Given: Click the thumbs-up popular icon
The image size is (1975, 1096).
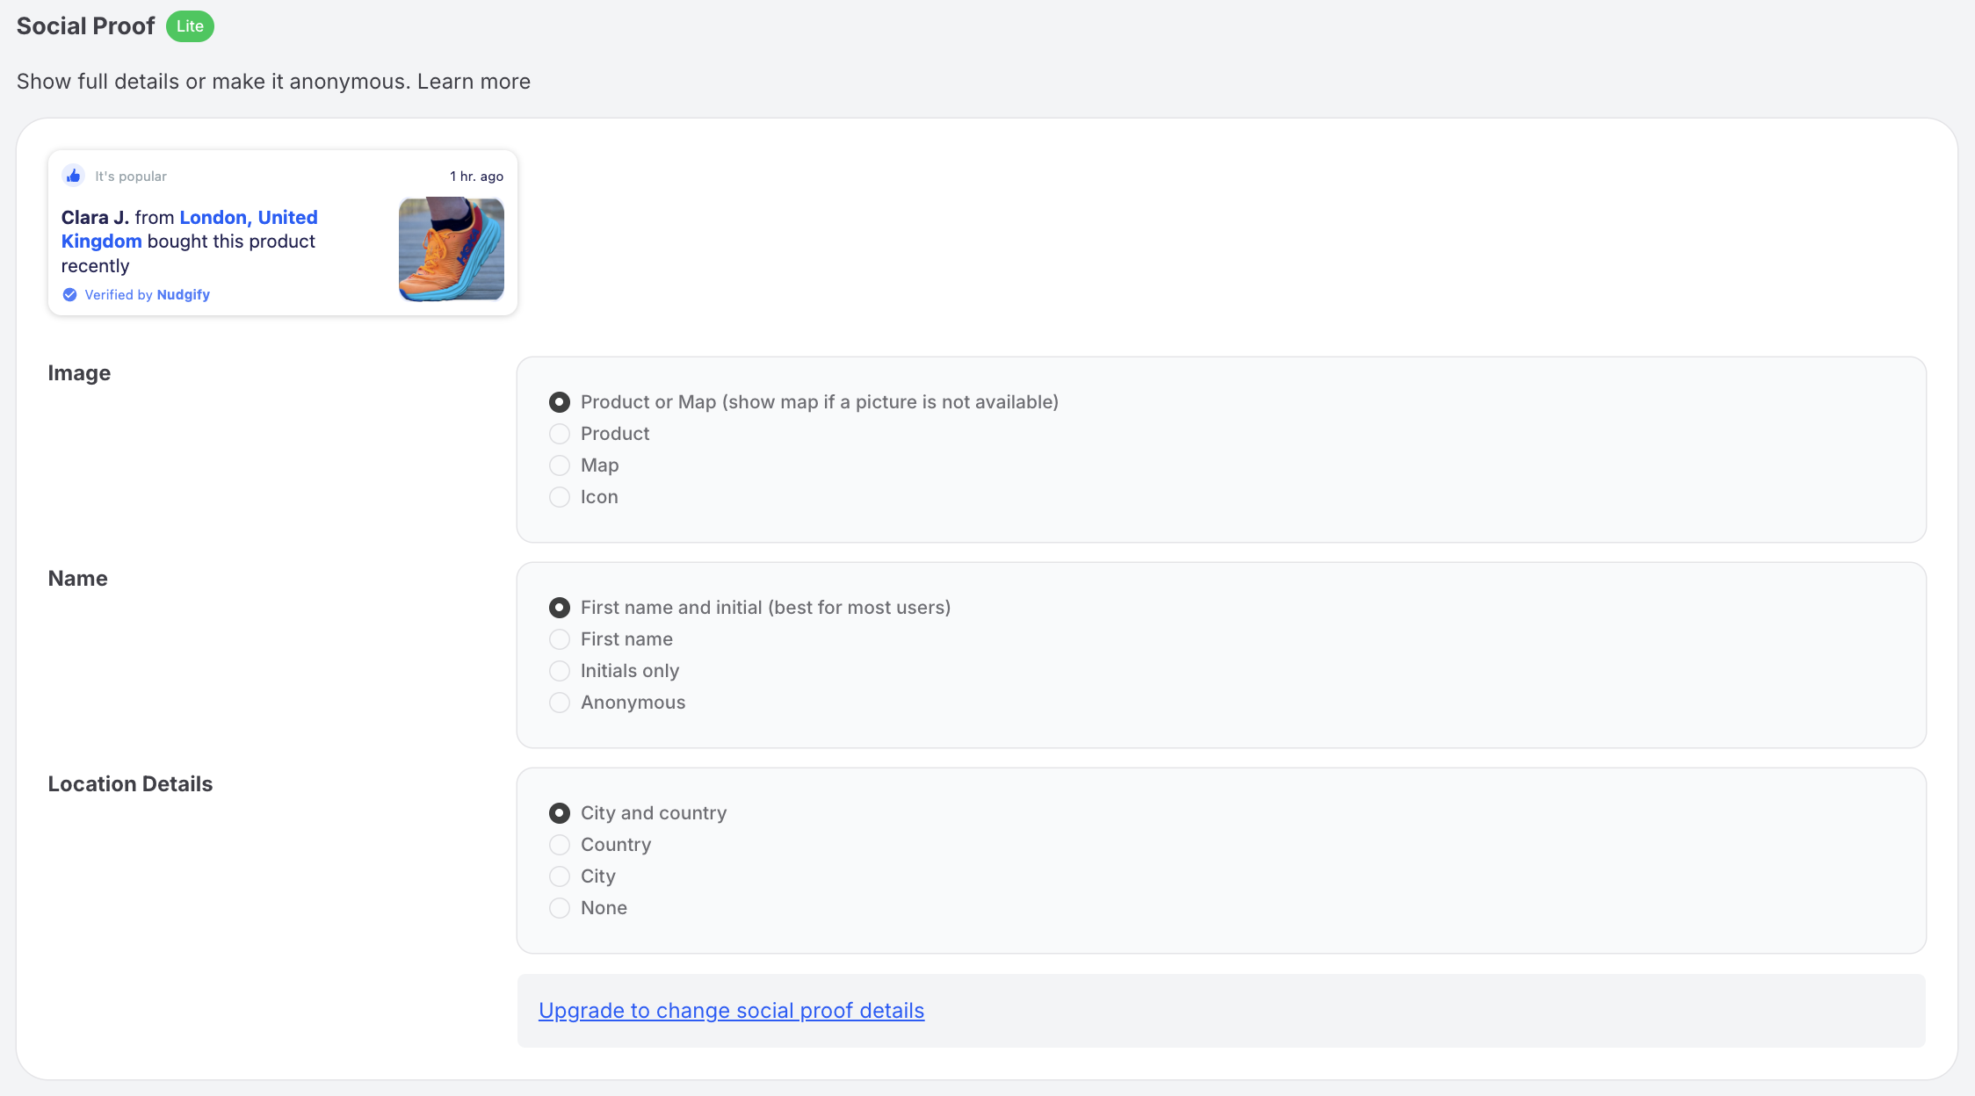Looking at the screenshot, I should click(x=74, y=176).
